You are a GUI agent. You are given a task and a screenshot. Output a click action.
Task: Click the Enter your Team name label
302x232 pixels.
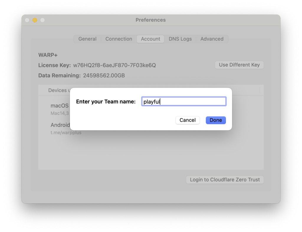point(106,102)
